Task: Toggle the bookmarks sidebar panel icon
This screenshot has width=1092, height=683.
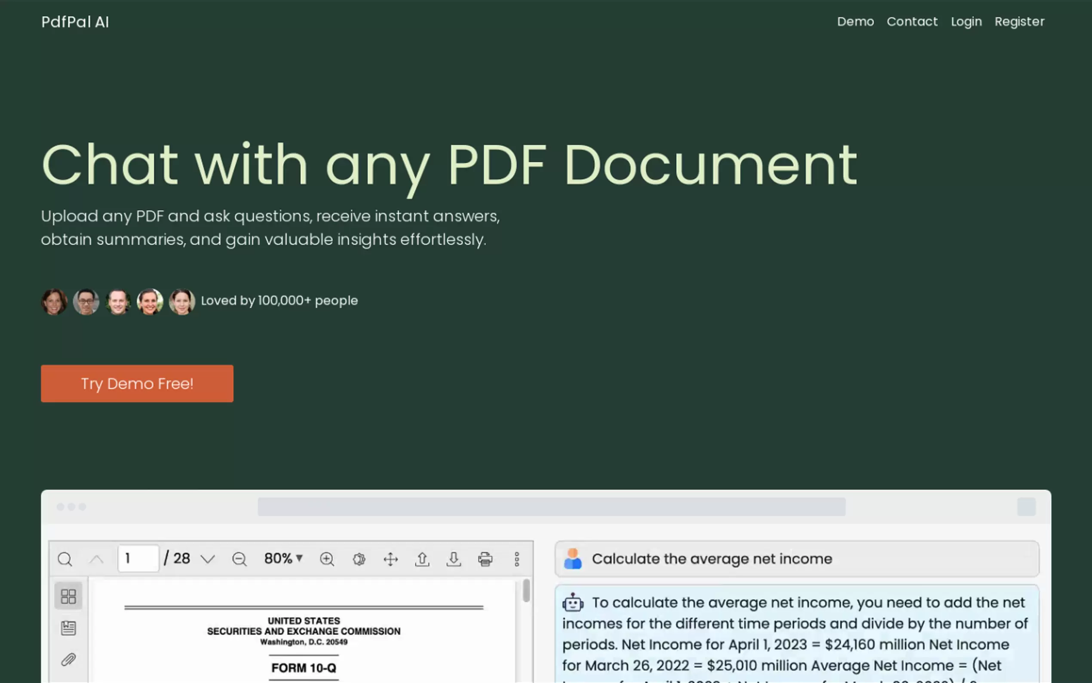Action: coord(68,628)
